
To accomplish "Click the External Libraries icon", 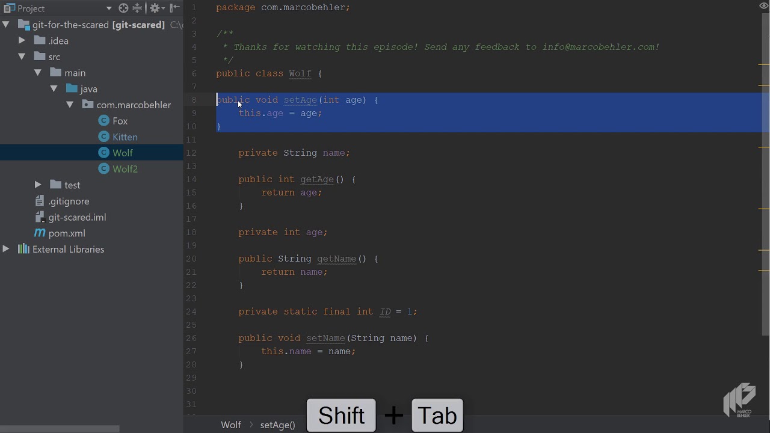I will [x=23, y=249].
